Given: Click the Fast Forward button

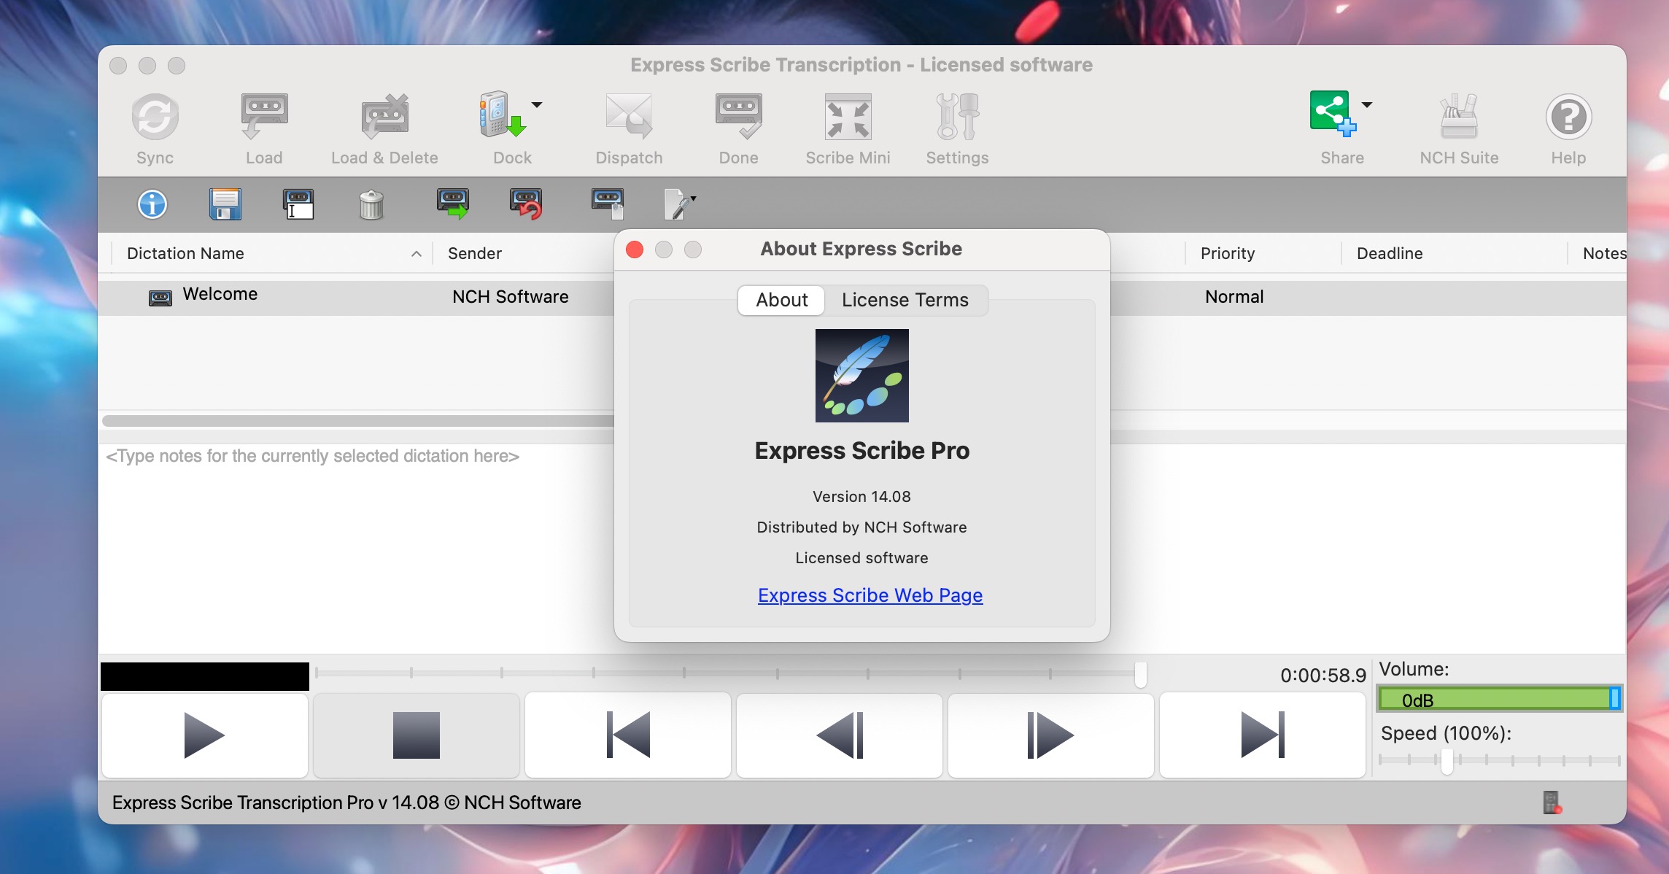Looking at the screenshot, I should coord(1051,735).
